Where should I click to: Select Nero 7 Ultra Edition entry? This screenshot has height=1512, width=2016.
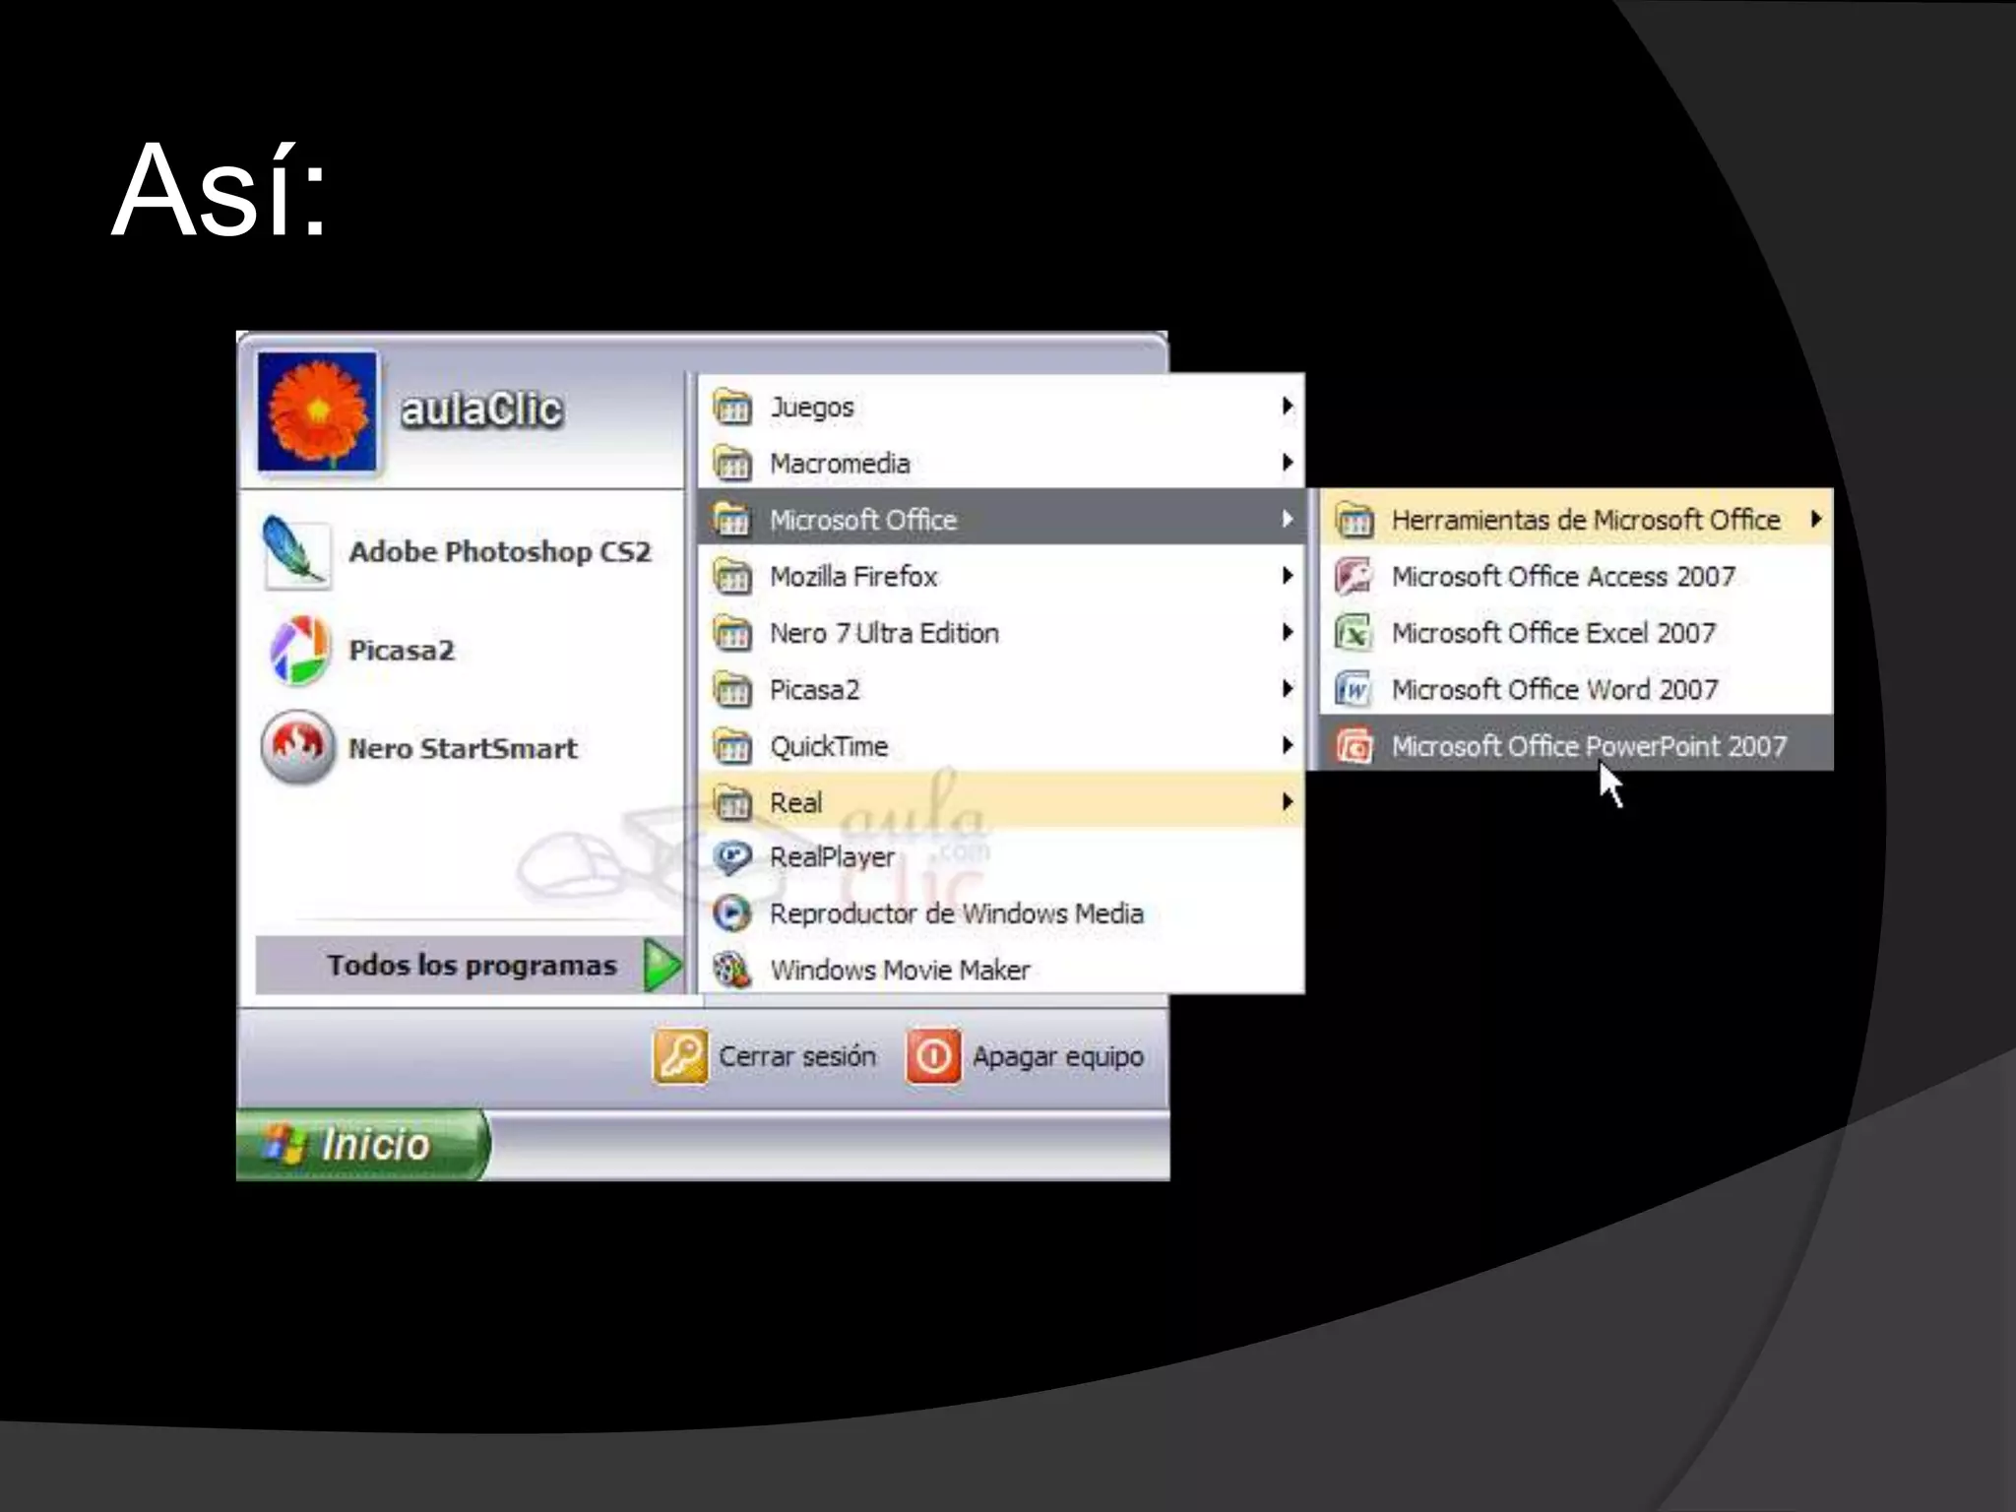click(x=884, y=633)
